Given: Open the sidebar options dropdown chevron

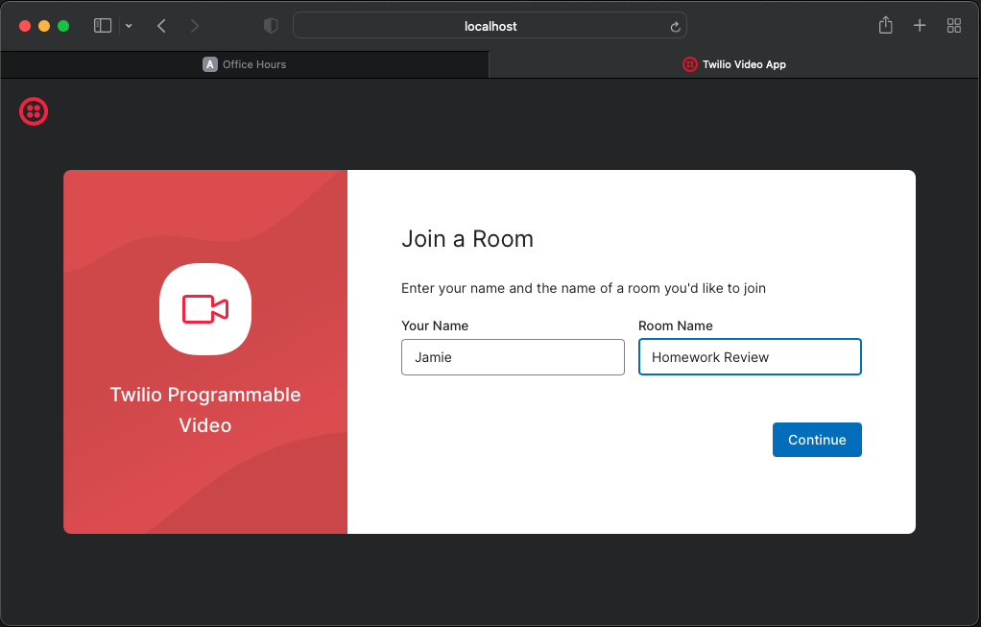Looking at the screenshot, I should click(x=129, y=26).
